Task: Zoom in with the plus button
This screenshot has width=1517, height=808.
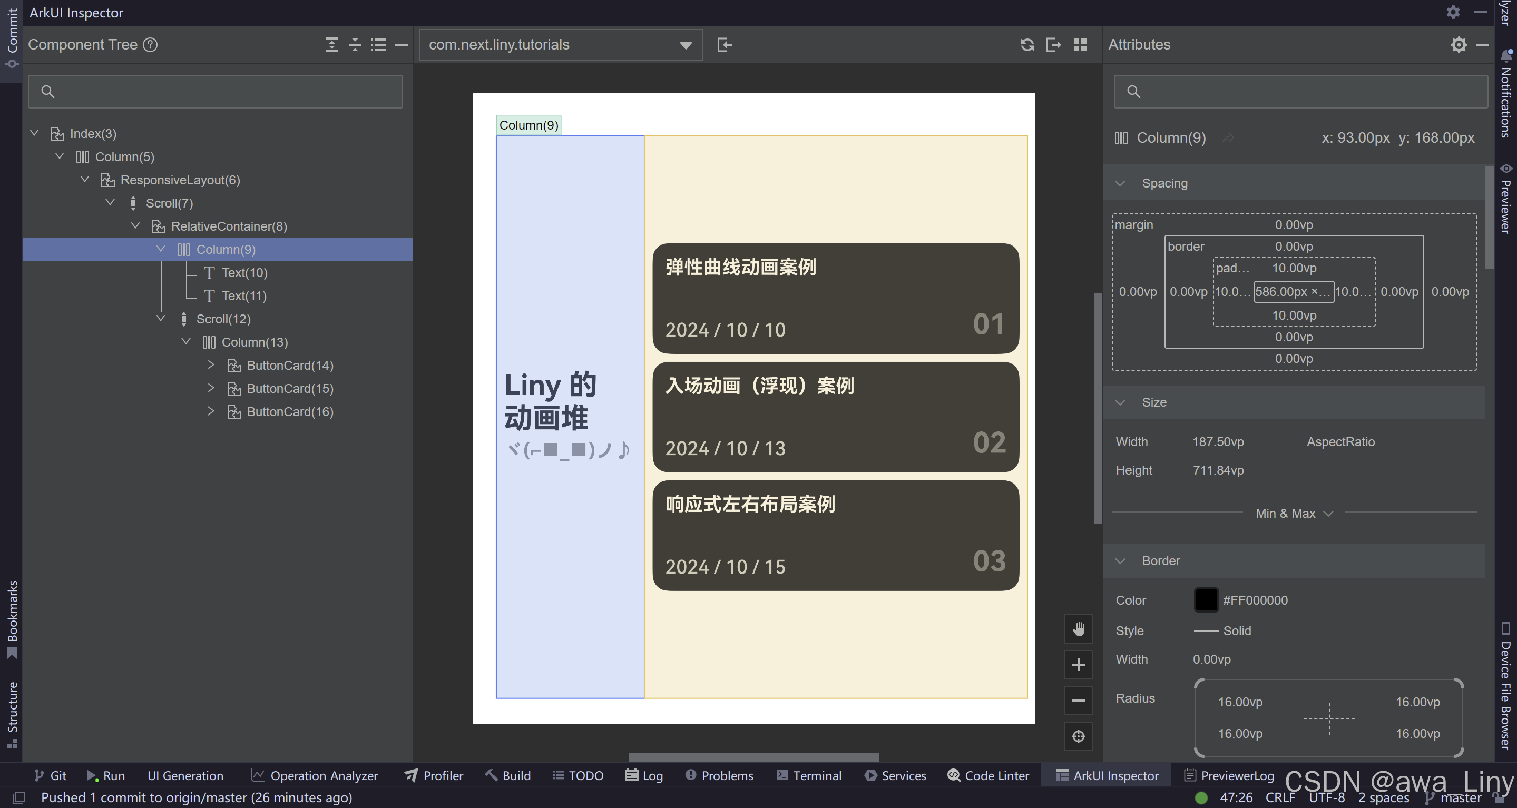Action: 1078,665
